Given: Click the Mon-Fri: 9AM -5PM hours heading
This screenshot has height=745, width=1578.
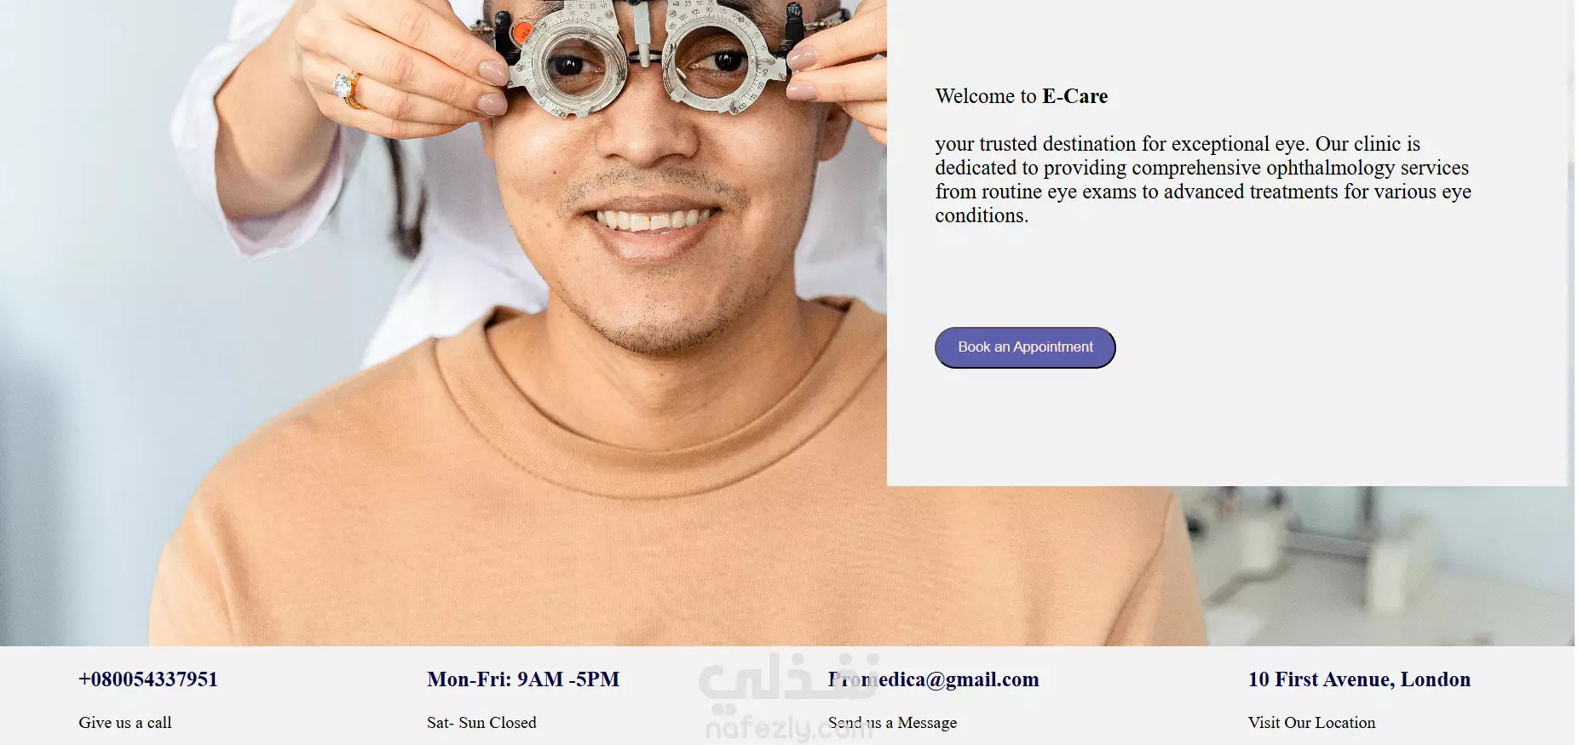Looking at the screenshot, I should tap(523, 679).
